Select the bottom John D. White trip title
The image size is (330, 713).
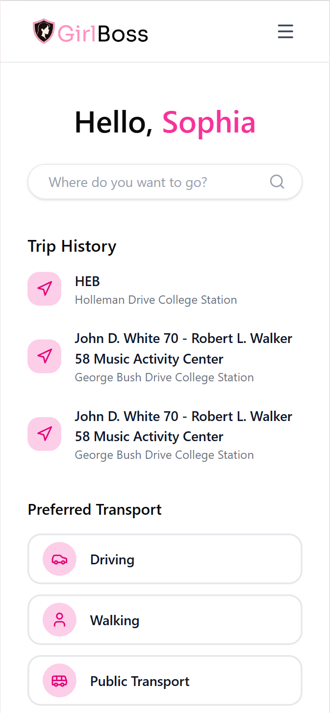183,426
